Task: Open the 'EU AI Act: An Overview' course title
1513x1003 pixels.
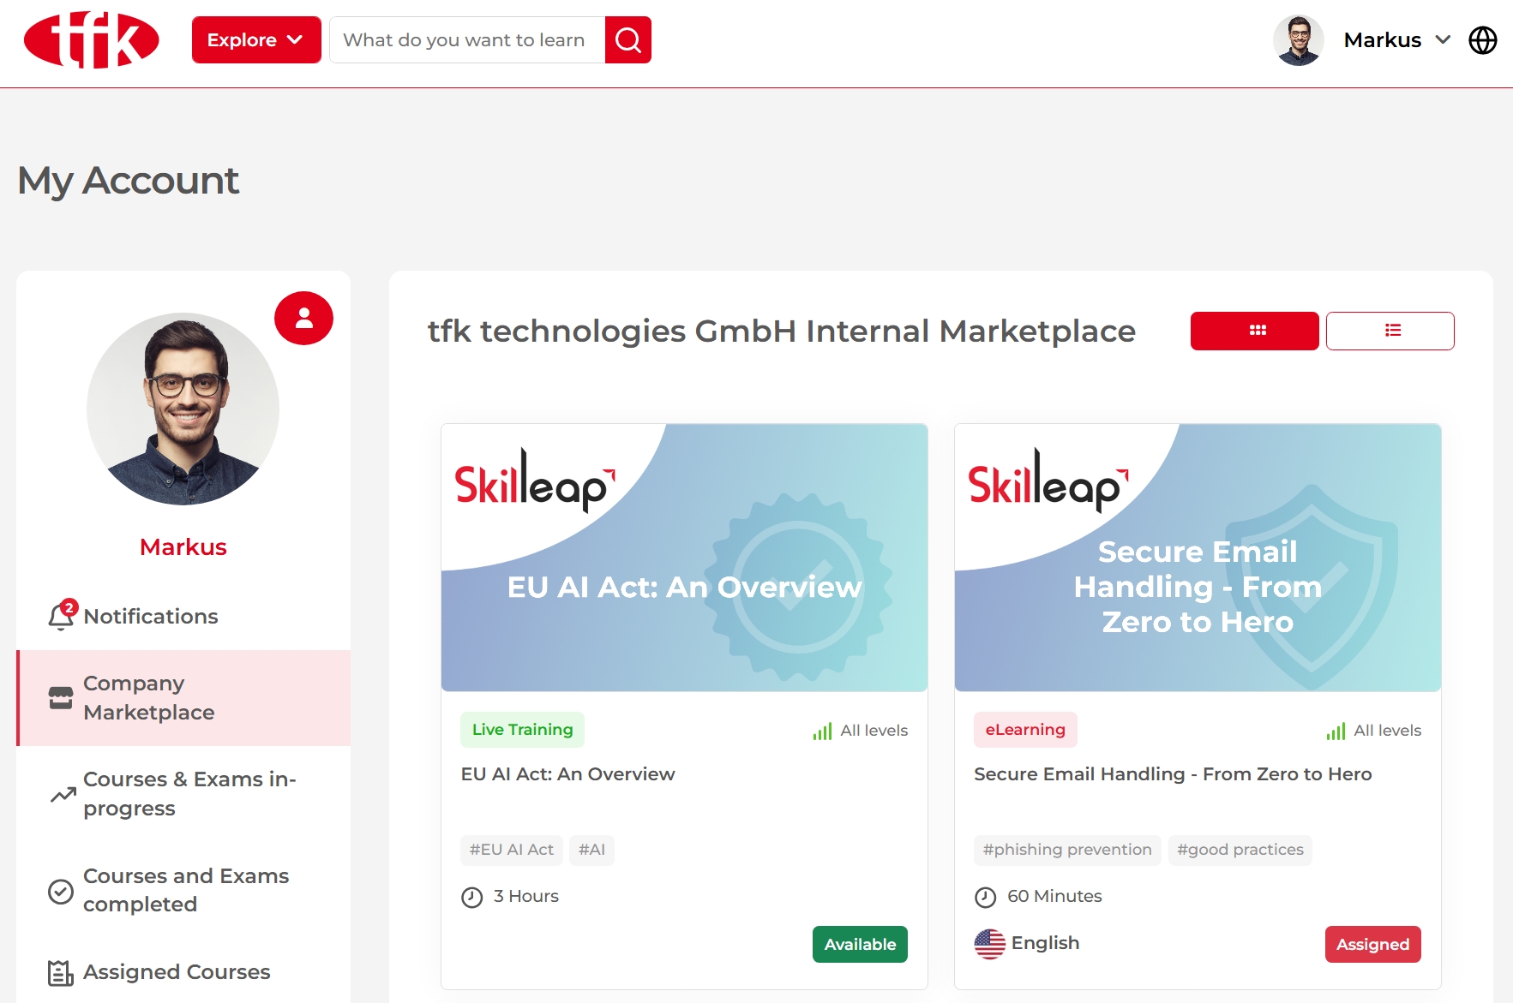Action: 568,774
